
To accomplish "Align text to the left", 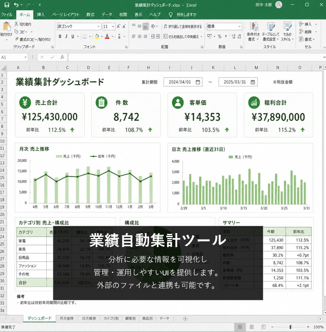I will (x=134, y=37).
